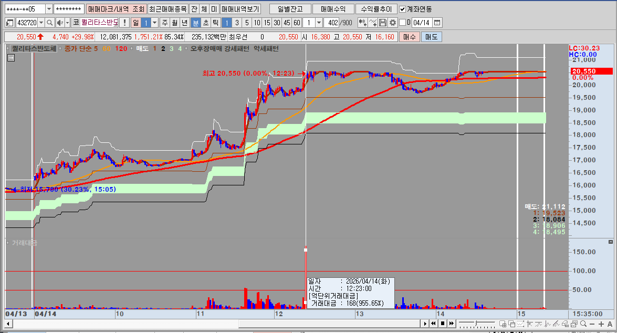Screen dimensions: 617x333
Task: Click the candle count 402 input field
Action: (331, 23)
